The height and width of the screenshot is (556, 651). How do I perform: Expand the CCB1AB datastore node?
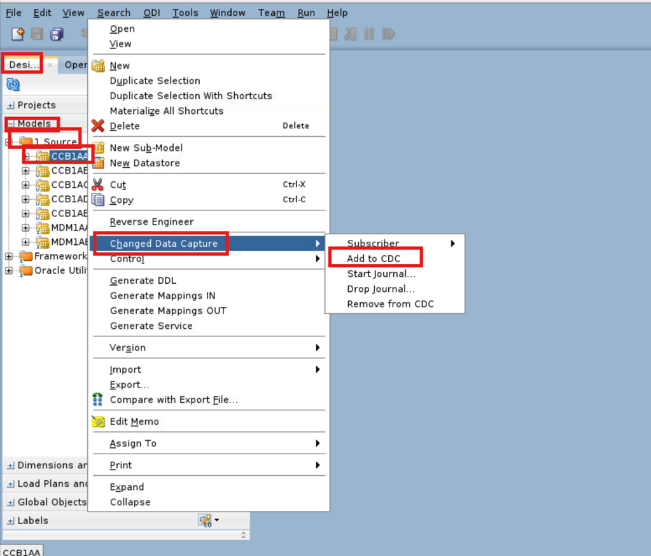(24, 170)
